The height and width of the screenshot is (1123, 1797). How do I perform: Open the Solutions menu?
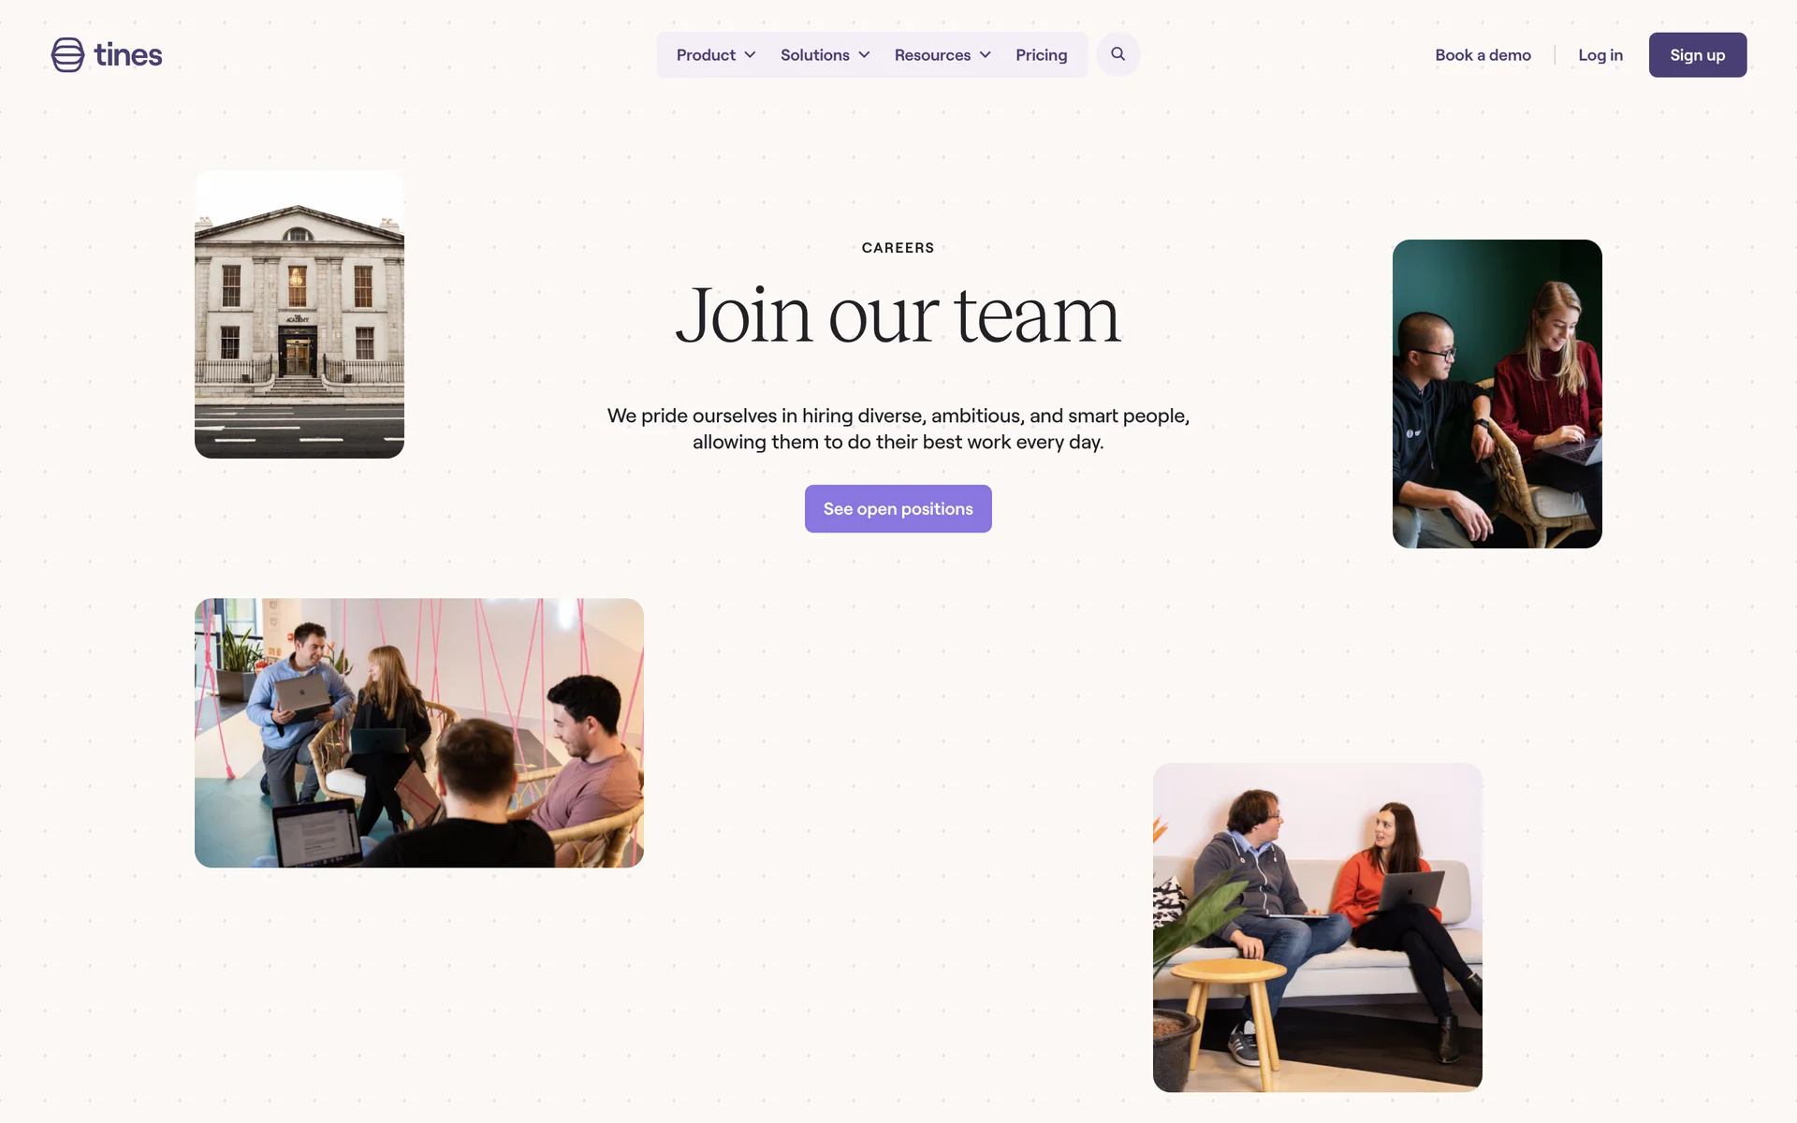[825, 55]
